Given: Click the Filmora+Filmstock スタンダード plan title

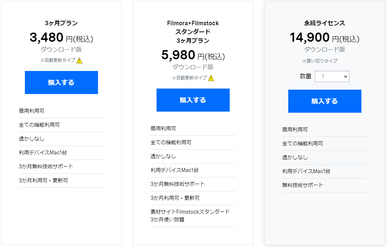Looking at the screenshot, I should (x=193, y=32).
